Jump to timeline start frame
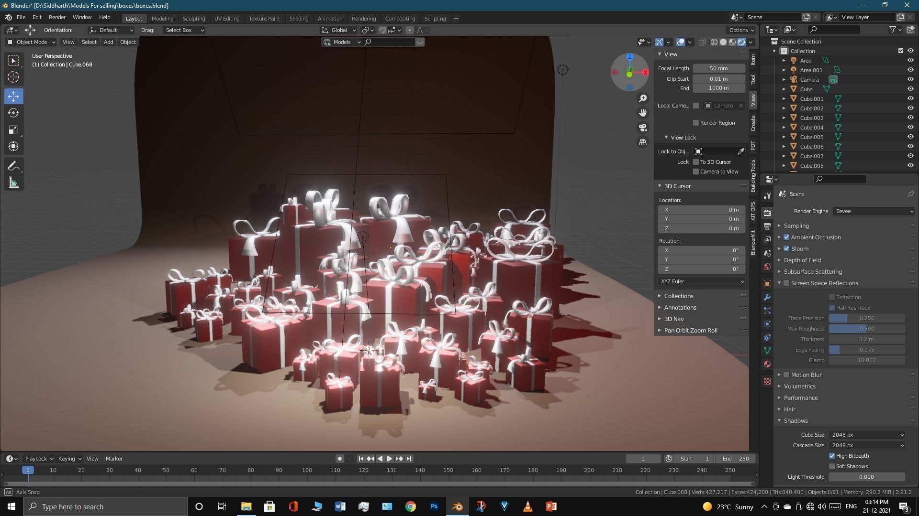 361,459
